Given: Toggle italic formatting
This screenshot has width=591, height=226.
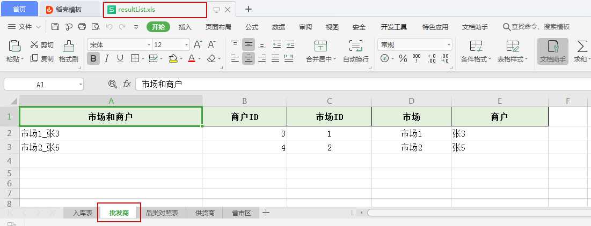Looking at the screenshot, I should (x=107, y=58).
